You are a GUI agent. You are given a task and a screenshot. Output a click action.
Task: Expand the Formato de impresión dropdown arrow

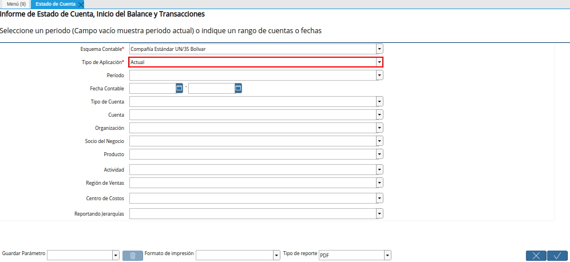276,256
